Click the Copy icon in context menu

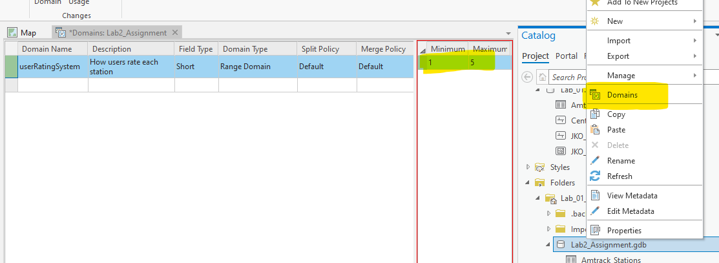pyautogui.click(x=595, y=114)
